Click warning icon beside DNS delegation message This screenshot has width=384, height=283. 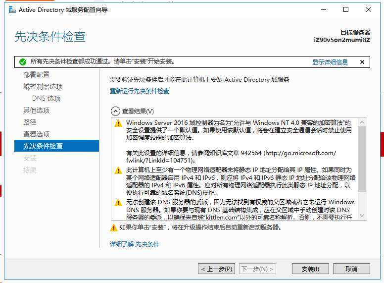point(118,203)
